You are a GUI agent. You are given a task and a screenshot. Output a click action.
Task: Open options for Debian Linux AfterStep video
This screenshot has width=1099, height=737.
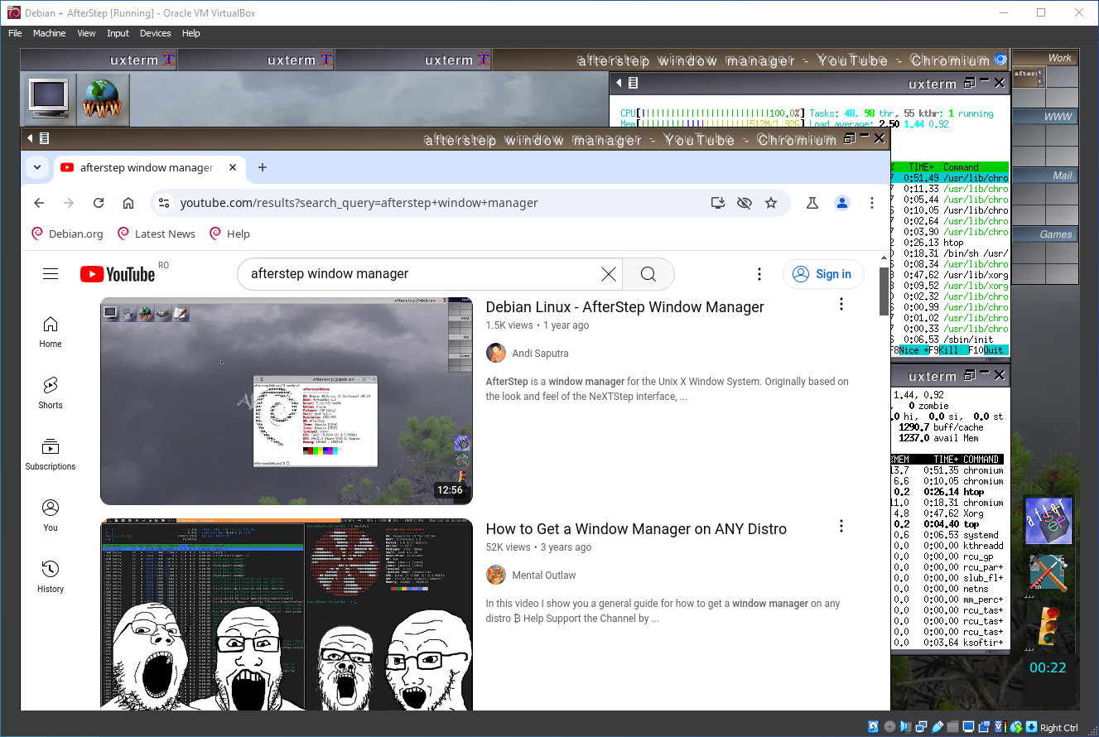[841, 305]
